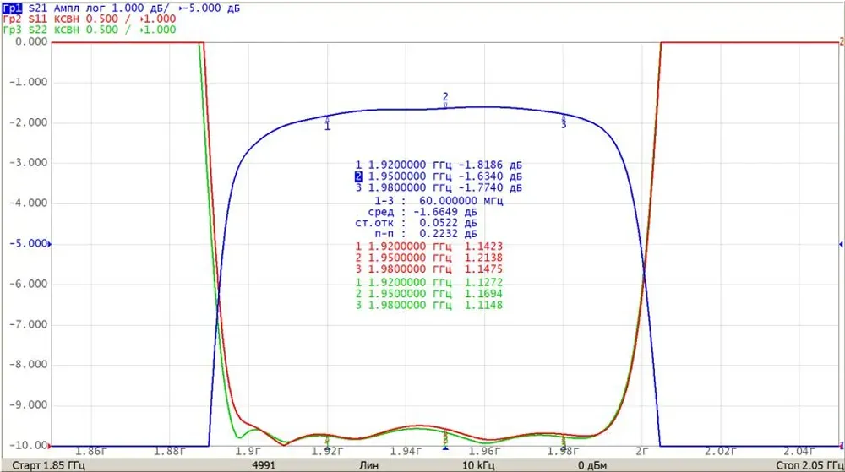Click the '-10.00' bottom Y-axis label
The height and width of the screenshot is (472, 845).
28,446
